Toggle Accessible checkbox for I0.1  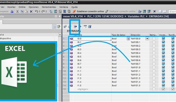click(163, 42)
